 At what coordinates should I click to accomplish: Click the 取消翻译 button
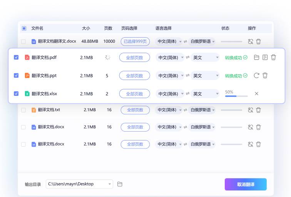246,184
